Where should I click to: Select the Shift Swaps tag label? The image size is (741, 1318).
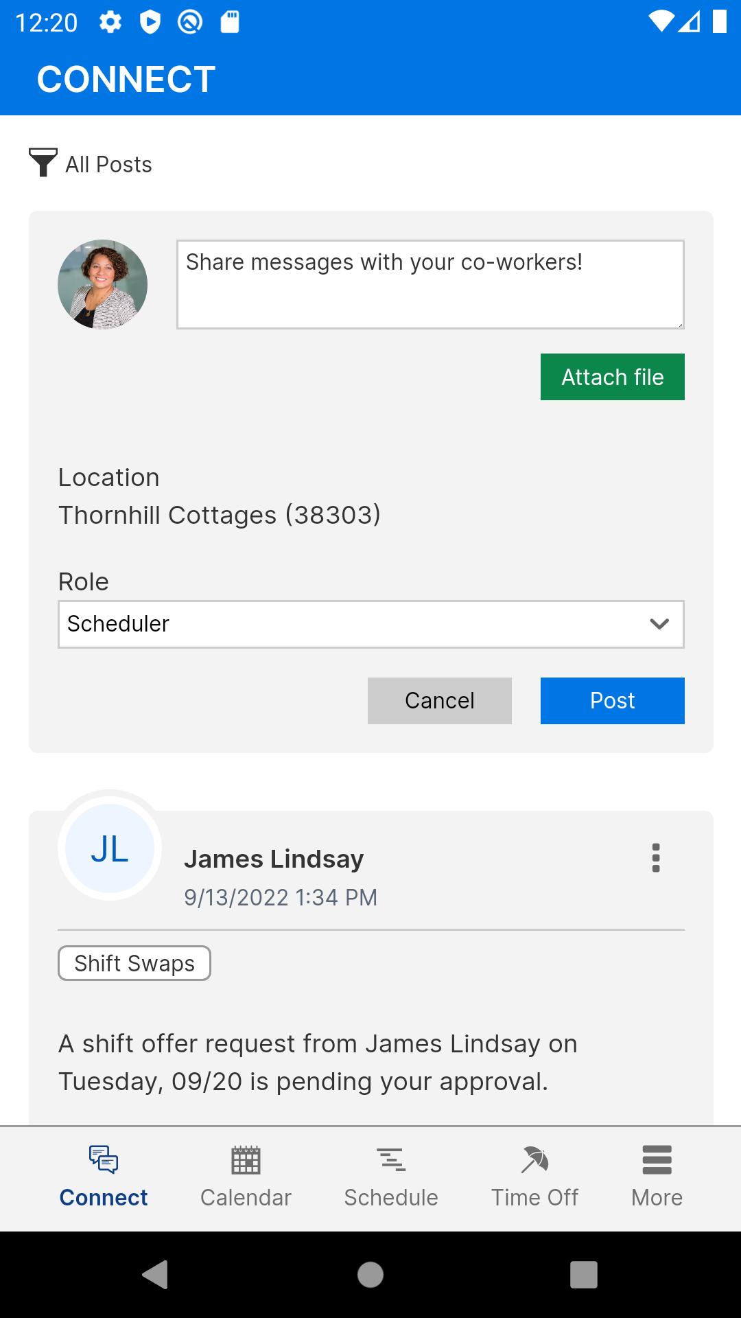point(134,963)
